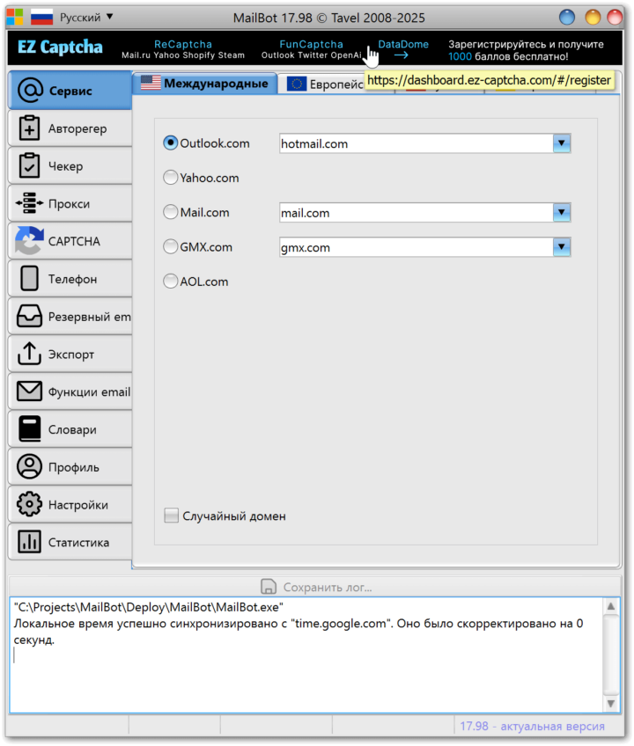The height and width of the screenshot is (746, 634).
Task: Select the Outlook.com radio button
Action: [x=171, y=143]
